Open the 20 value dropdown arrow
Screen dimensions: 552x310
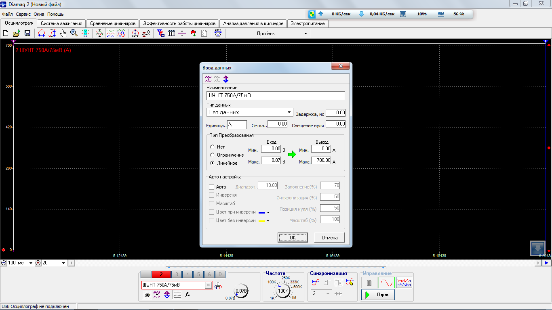[63, 263]
